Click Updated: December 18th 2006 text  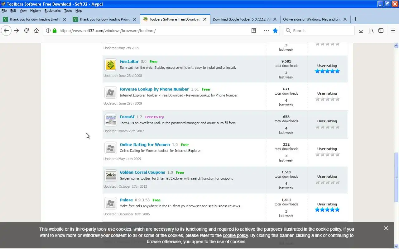[x=127, y=214]
